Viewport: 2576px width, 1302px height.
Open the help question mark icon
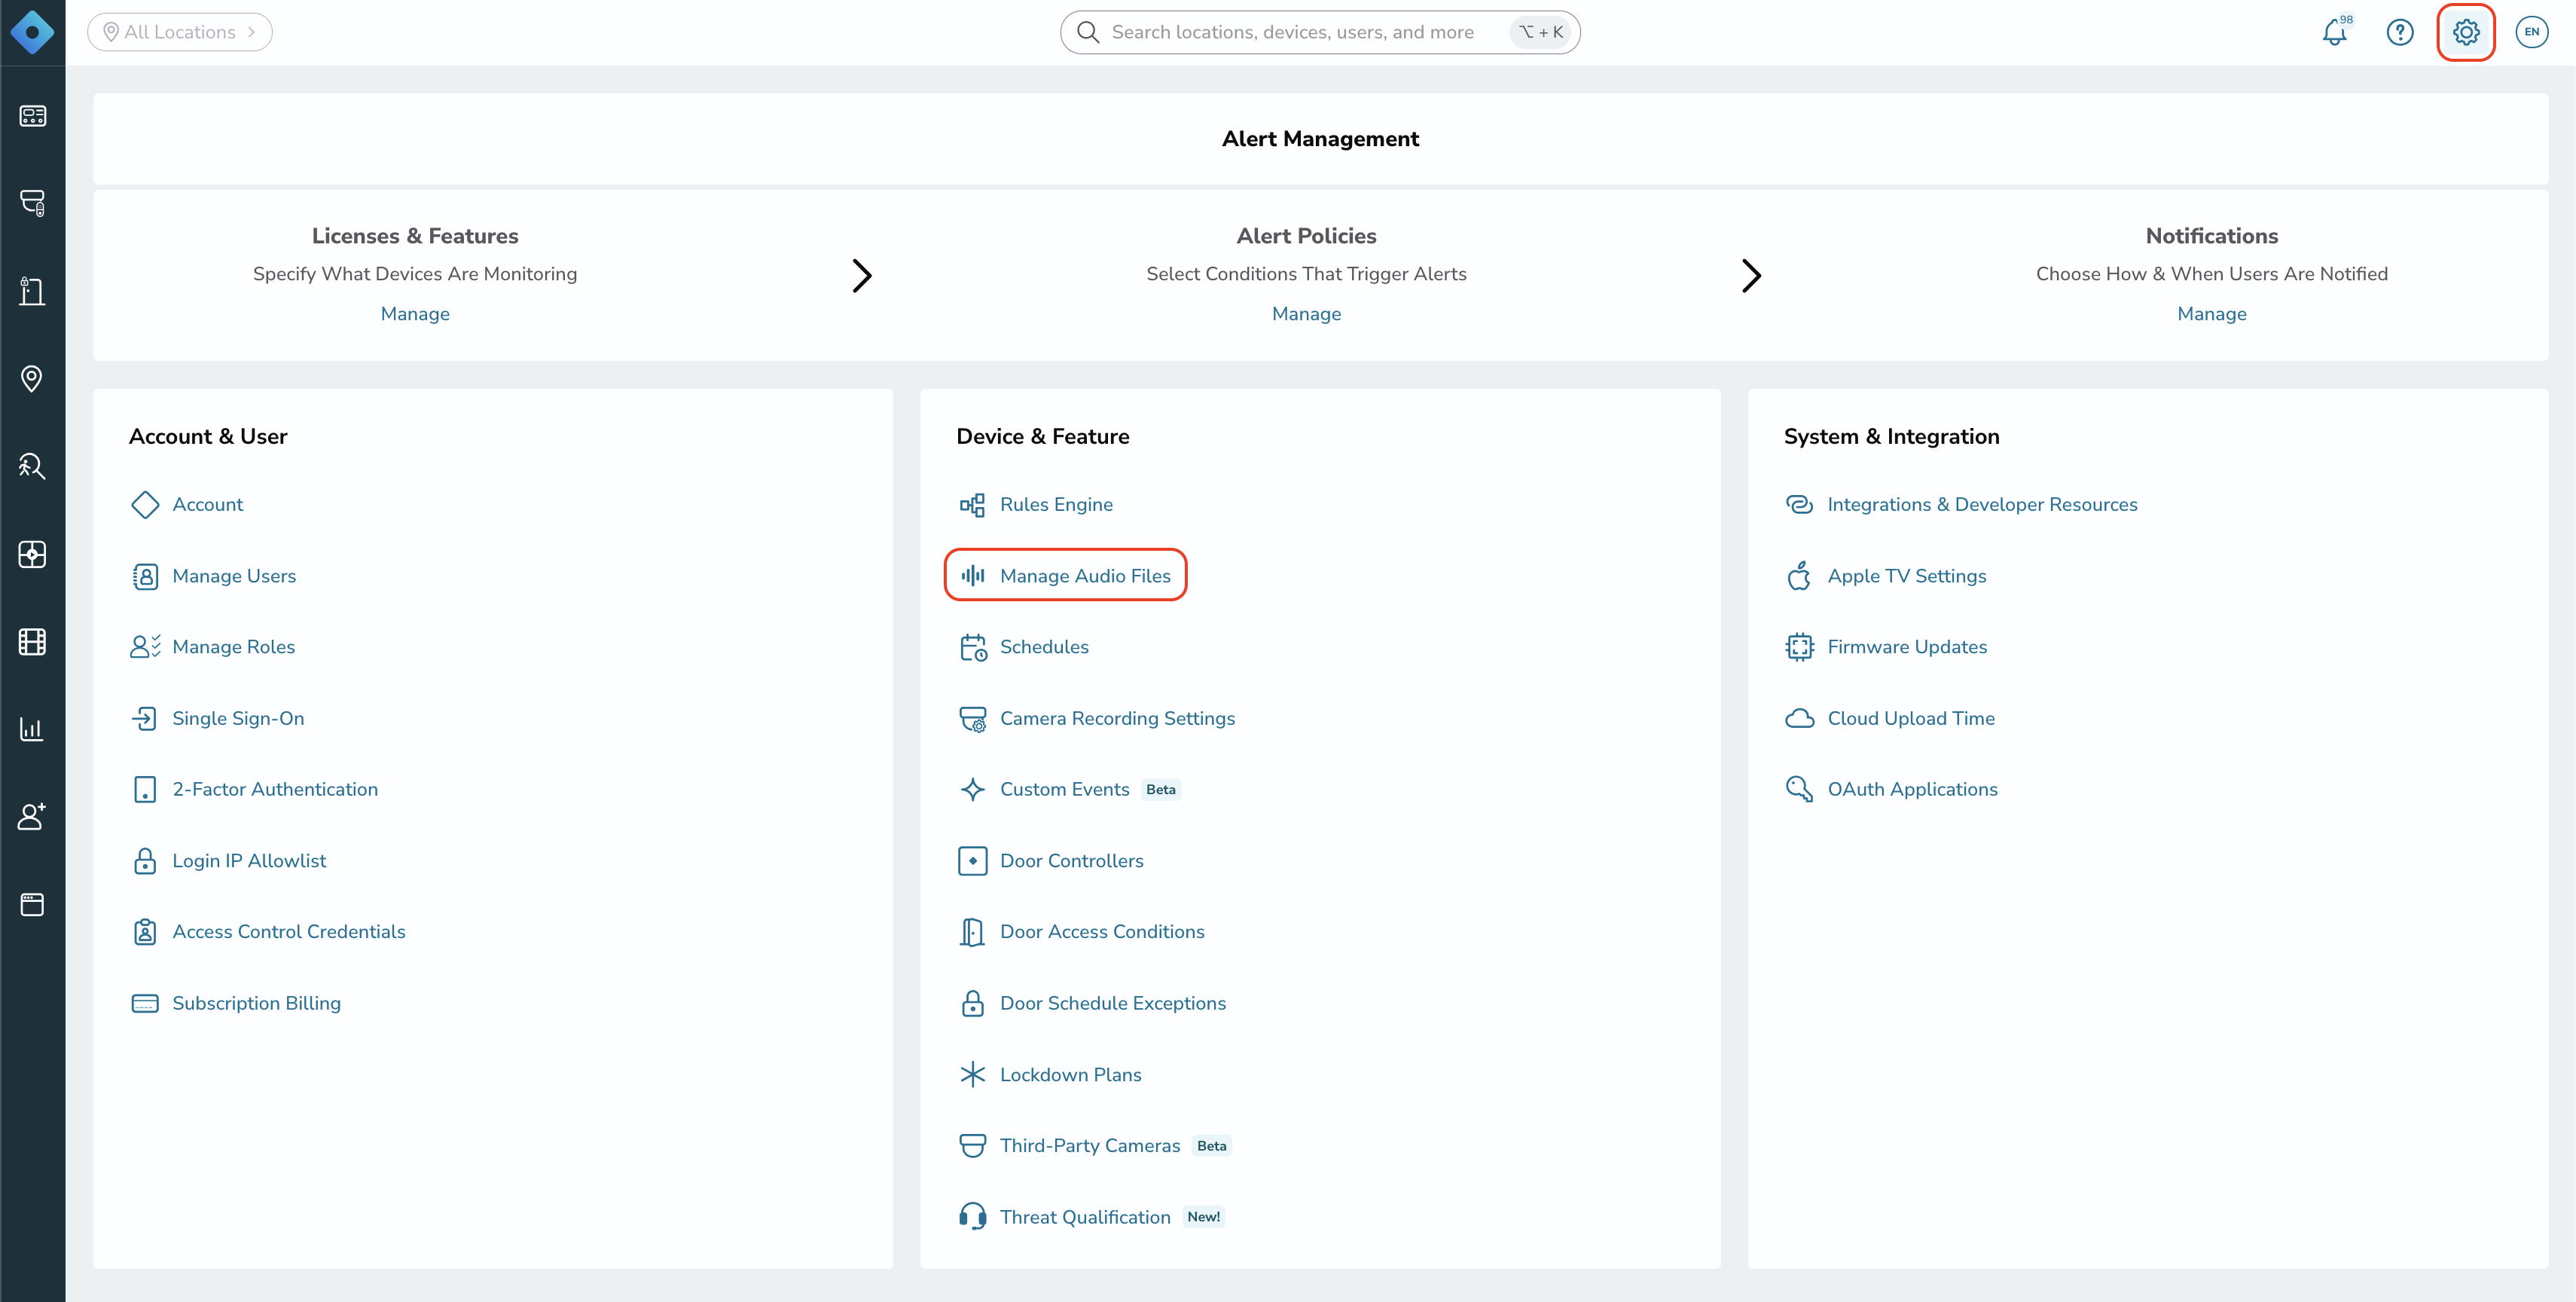2400,32
